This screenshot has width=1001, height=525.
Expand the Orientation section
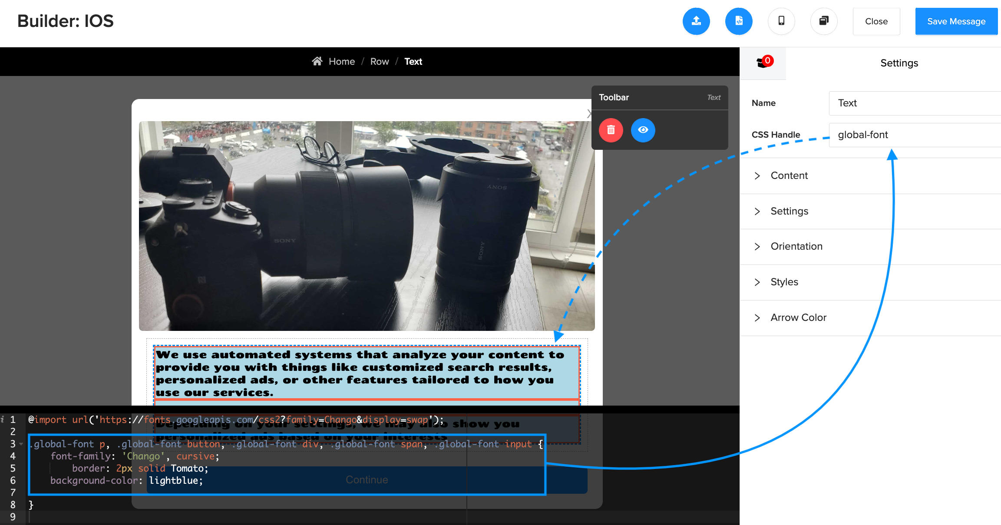click(x=870, y=246)
